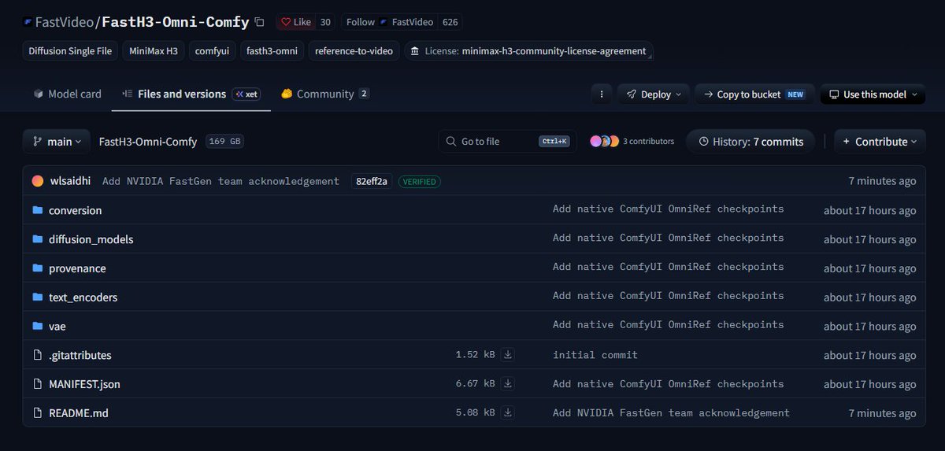Open the Community tab
Screen dimensions: 945x451
(x=325, y=94)
